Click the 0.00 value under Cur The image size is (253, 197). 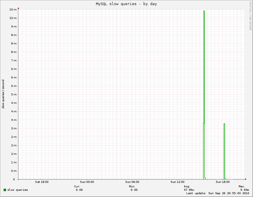point(79,190)
